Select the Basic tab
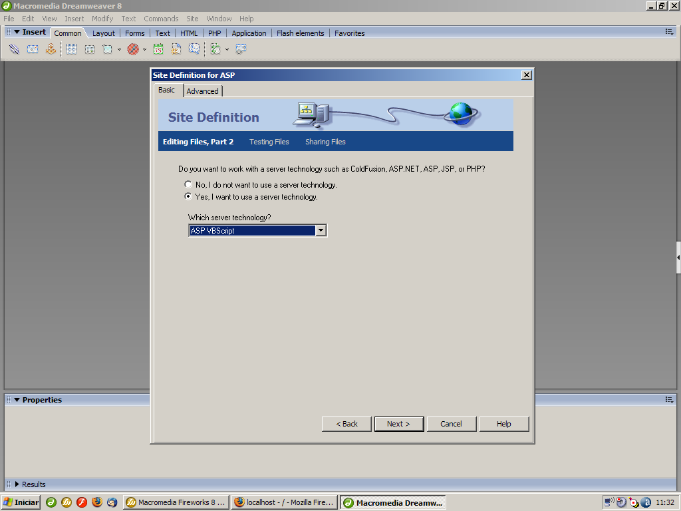Screen dimensions: 681x511 pyautogui.click(x=166, y=90)
